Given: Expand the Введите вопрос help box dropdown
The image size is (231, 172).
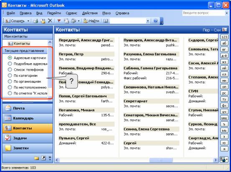Looking at the screenshot, I should 226,13.
